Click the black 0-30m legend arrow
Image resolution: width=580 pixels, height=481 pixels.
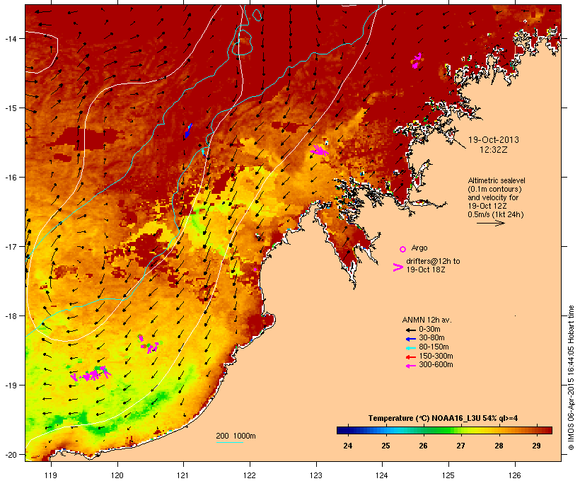(x=410, y=330)
